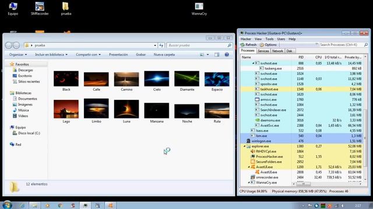Select the Ruta image thumbnail
373x209 pixels.
point(217,110)
